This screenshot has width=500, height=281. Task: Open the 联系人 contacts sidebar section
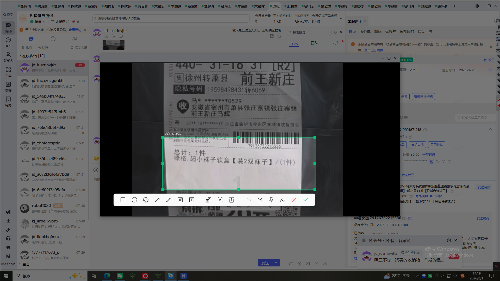tap(8, 57)
